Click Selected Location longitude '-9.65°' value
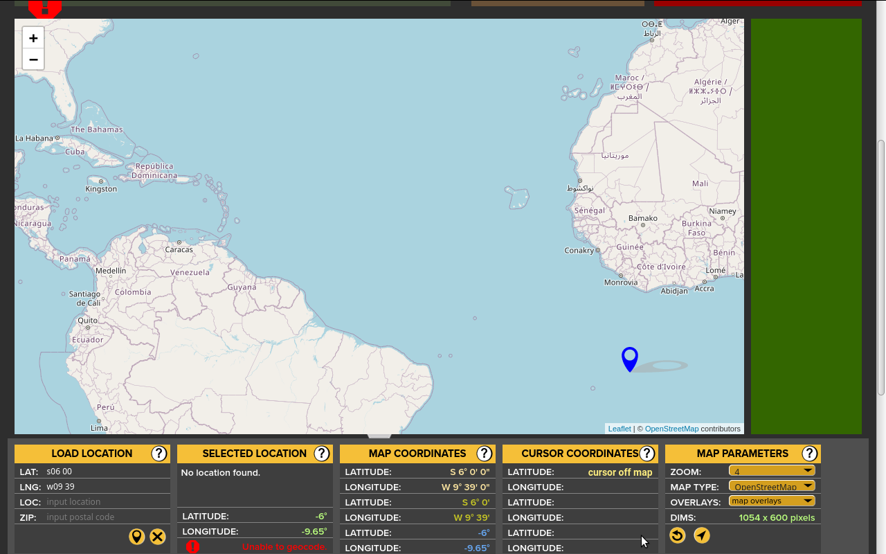This screenshot has height=554, width=886. click(314, 532)
